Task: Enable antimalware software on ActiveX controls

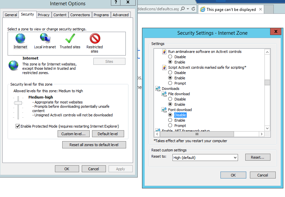Action: tap(170, 62)
